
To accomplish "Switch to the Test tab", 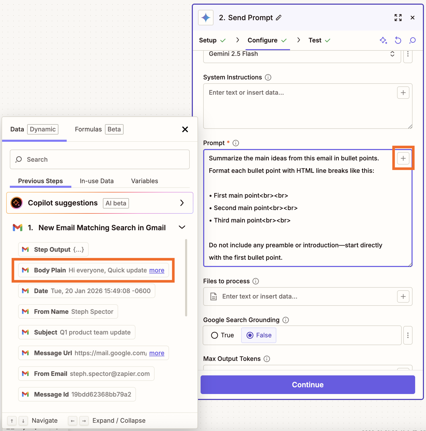I will 315,40.
